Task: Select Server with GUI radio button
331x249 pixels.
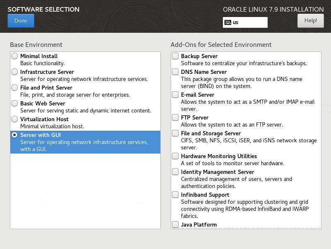Action: pyautogui.click(x=15, y=135)
